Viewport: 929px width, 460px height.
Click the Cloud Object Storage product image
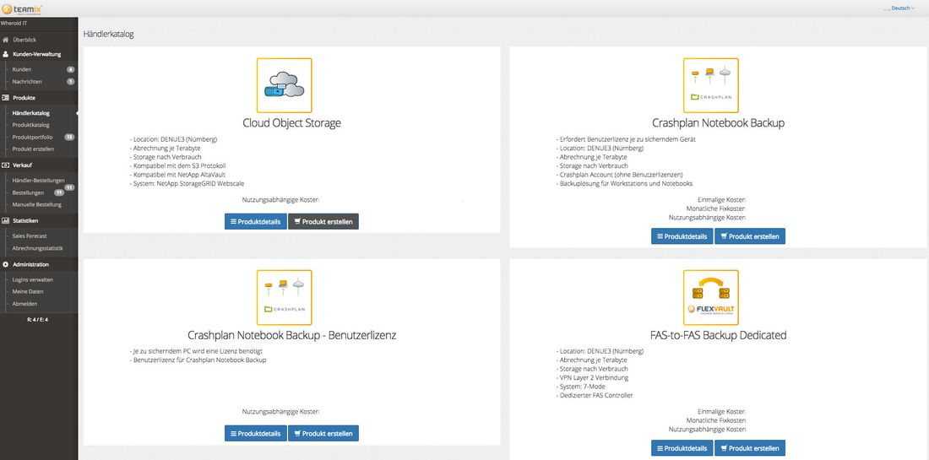pyautogui.click(x=285, y=85)
